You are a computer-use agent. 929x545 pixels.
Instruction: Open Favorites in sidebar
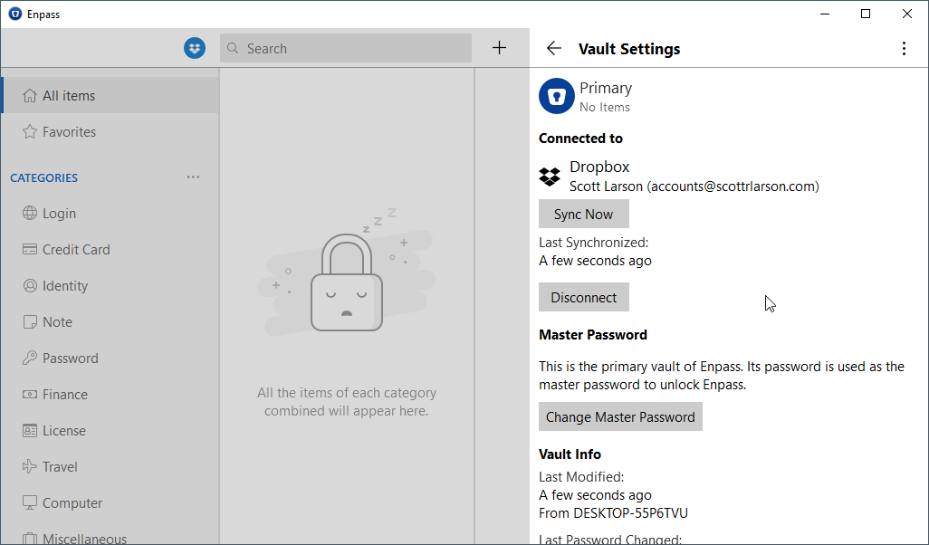pyautogui.click(x=69, y=132)
